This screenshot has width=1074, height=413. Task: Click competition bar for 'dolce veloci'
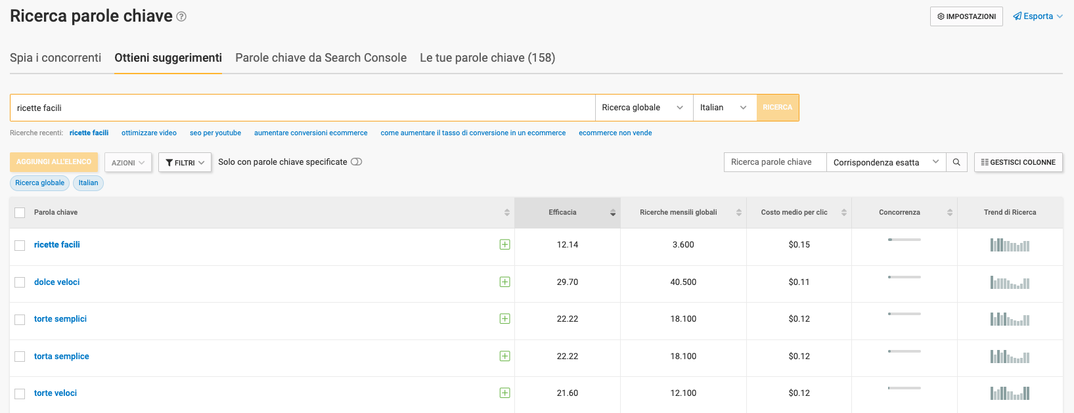(x=905, y=277)
